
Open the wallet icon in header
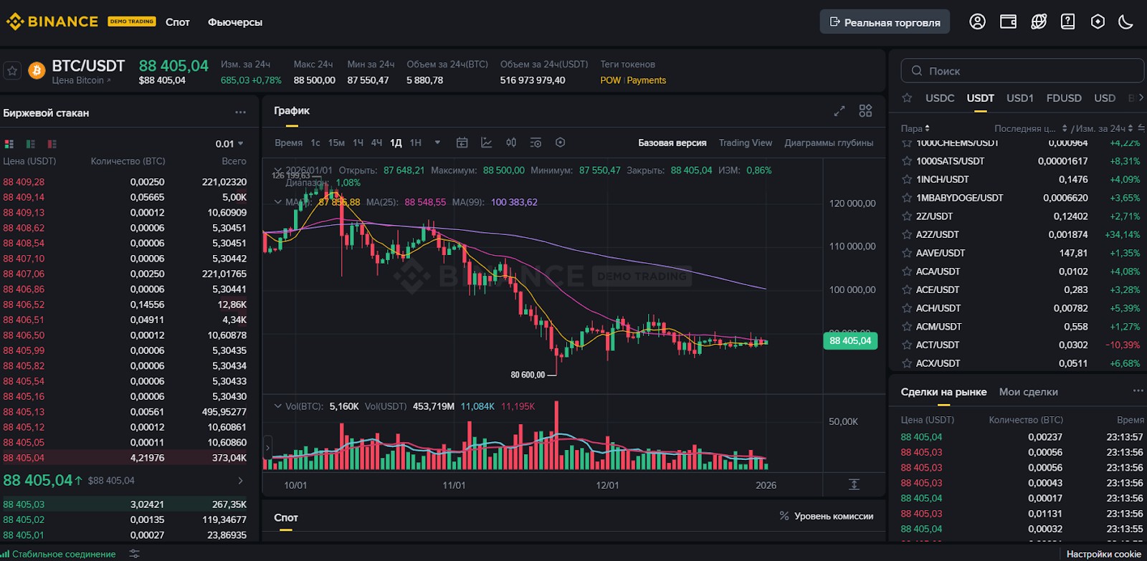coord(1008,21)
